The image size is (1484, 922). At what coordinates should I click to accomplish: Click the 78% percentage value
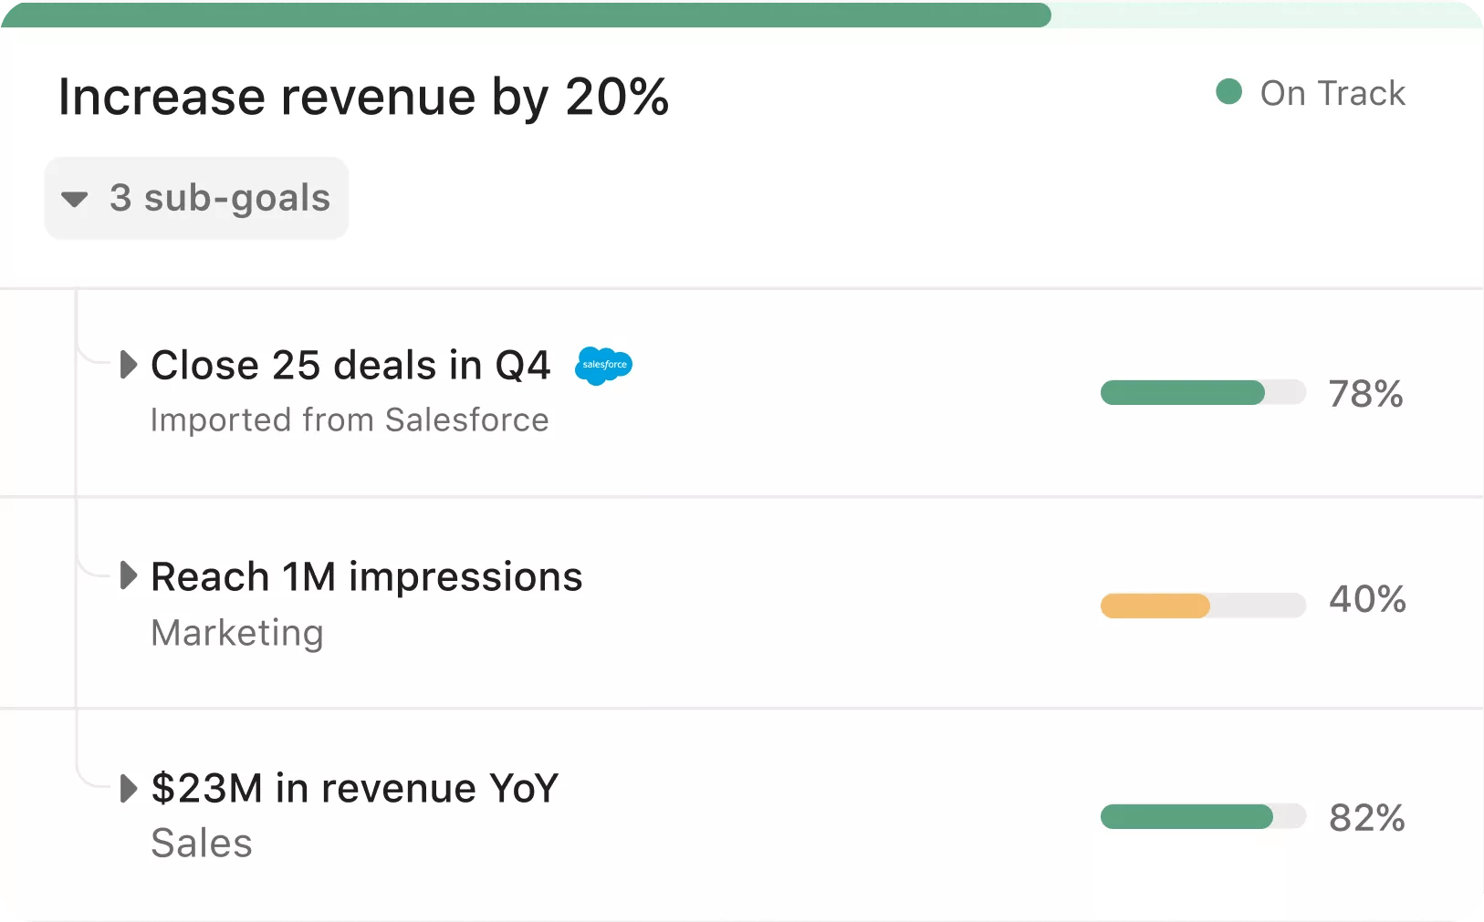[1365, 393]
